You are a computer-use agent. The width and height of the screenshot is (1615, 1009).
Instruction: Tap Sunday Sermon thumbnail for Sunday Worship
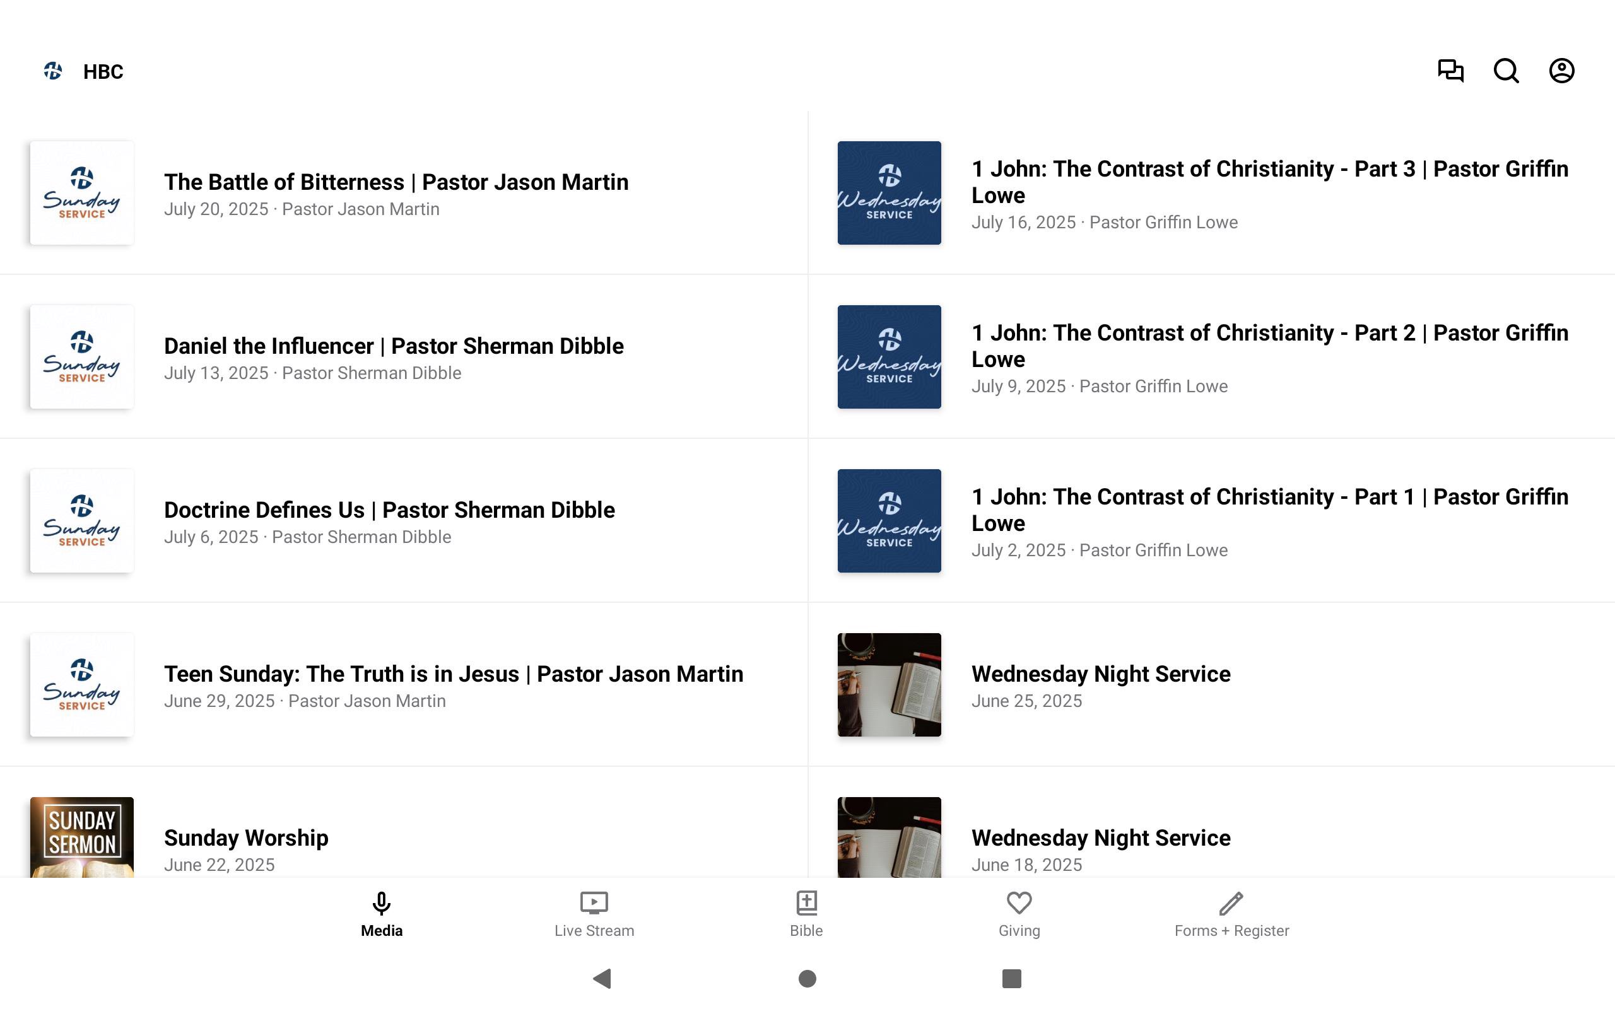pos(82,837)
